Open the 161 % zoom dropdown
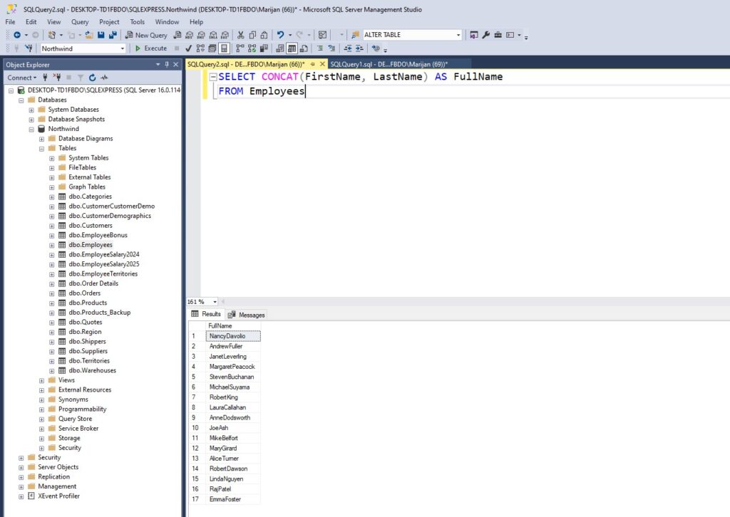The height and width of the screenshot is (517, 730). [x=215, y=302]
